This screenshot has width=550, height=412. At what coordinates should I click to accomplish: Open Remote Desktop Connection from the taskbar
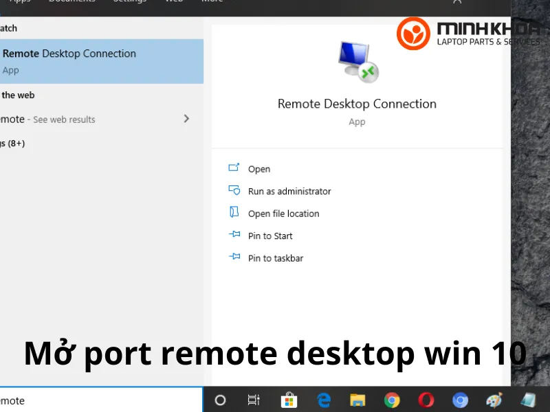click(528, 400)
